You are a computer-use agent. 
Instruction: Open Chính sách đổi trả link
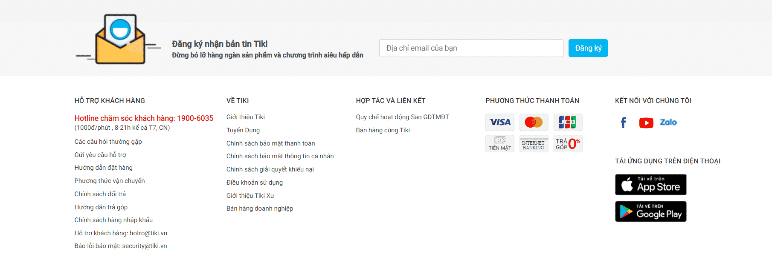(100, 194)
